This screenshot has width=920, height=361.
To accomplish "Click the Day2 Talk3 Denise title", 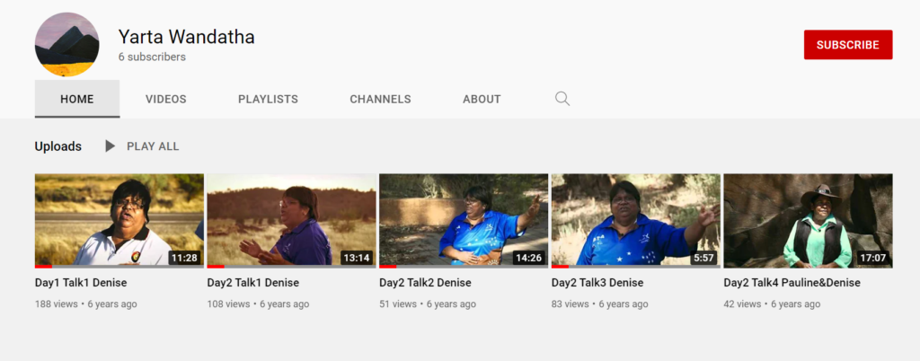I will [597, 283].
